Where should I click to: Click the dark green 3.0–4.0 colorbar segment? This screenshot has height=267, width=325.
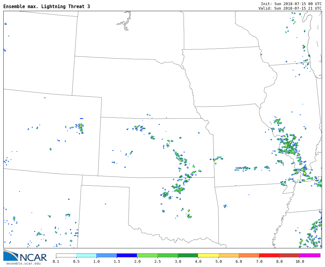pos(188,255)
